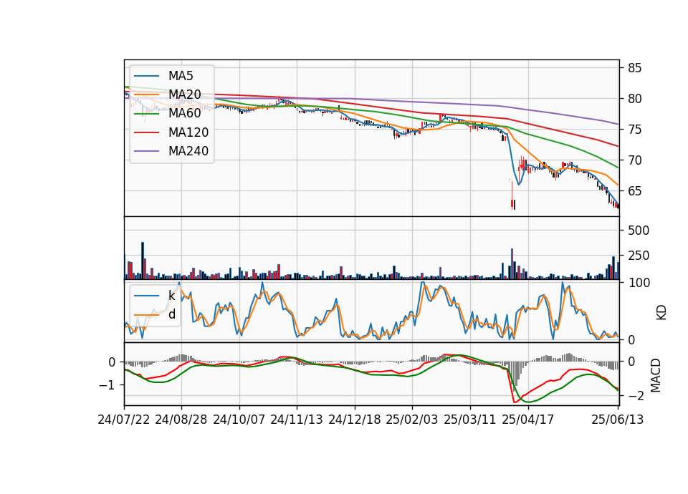The width and height of the screenshot is (688, 494).
Task: Click the MA120 legend label
Action: (x=188, y=132)
